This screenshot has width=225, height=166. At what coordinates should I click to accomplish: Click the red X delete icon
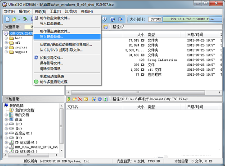point(80,99)
